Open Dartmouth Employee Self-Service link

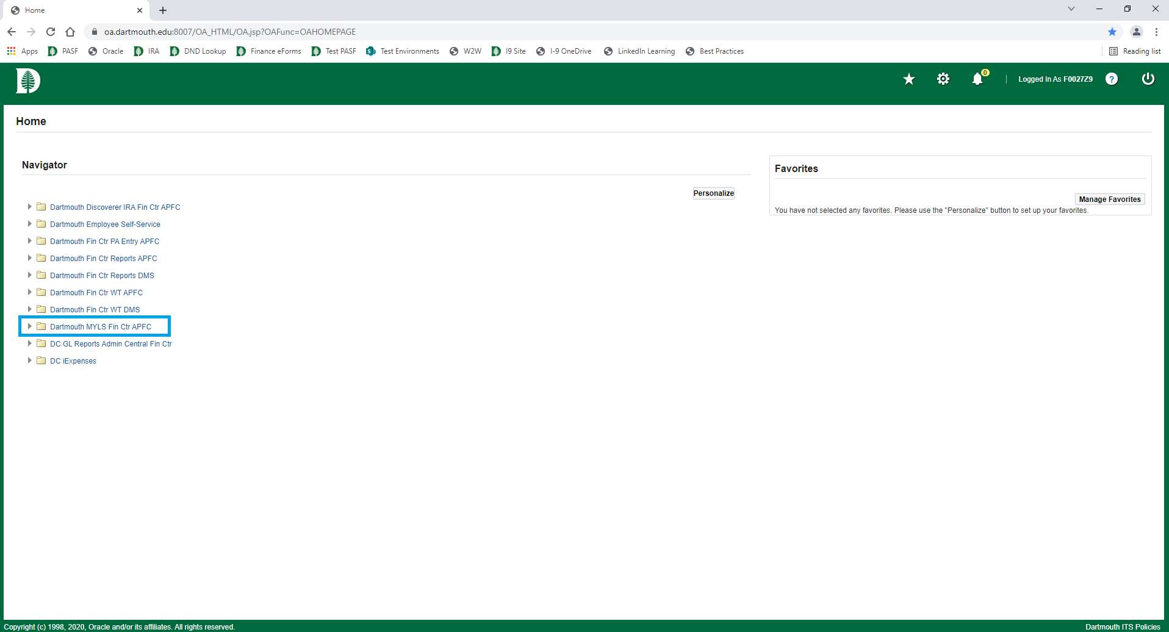pyautogui.click(x=105, y=224)
